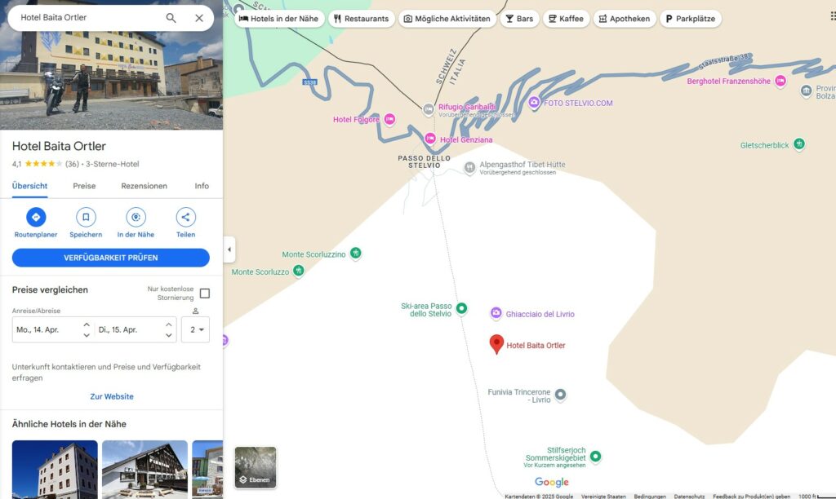Screen dimensions: 836x499
Task: Click the Hotel Folgore map marker
Action: 389,119
